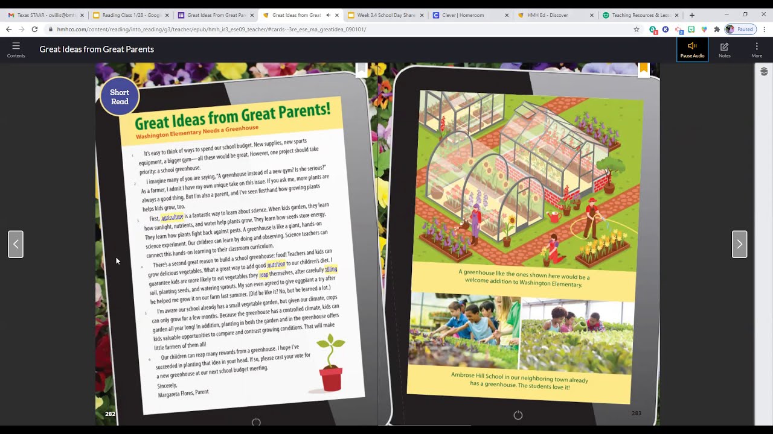Click the address bar URL

211,29
